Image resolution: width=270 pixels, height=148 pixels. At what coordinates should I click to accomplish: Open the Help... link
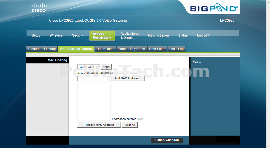[197, 62]
